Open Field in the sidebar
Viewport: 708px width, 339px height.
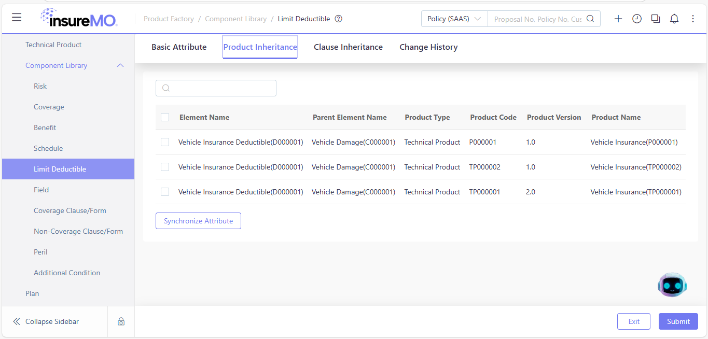41,190
